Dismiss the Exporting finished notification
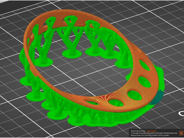Screen dimensions: 184x138 (x=181, y=133)
